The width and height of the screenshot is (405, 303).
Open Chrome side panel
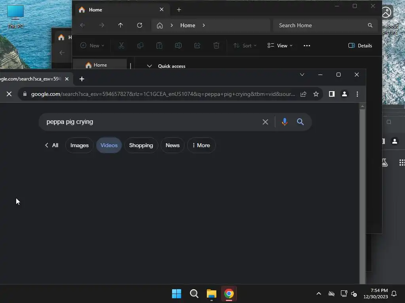[332, 94]
